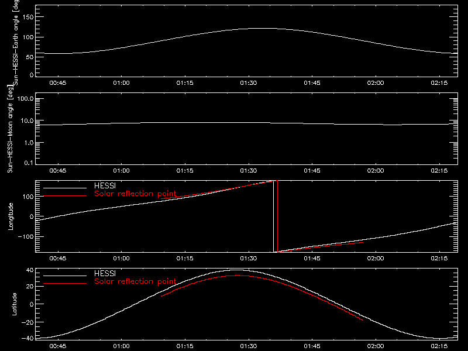The width and height of the screenshot is (468, 351).
Task: Click 01:15 label under Latitude plot
Action: [185, 346]
